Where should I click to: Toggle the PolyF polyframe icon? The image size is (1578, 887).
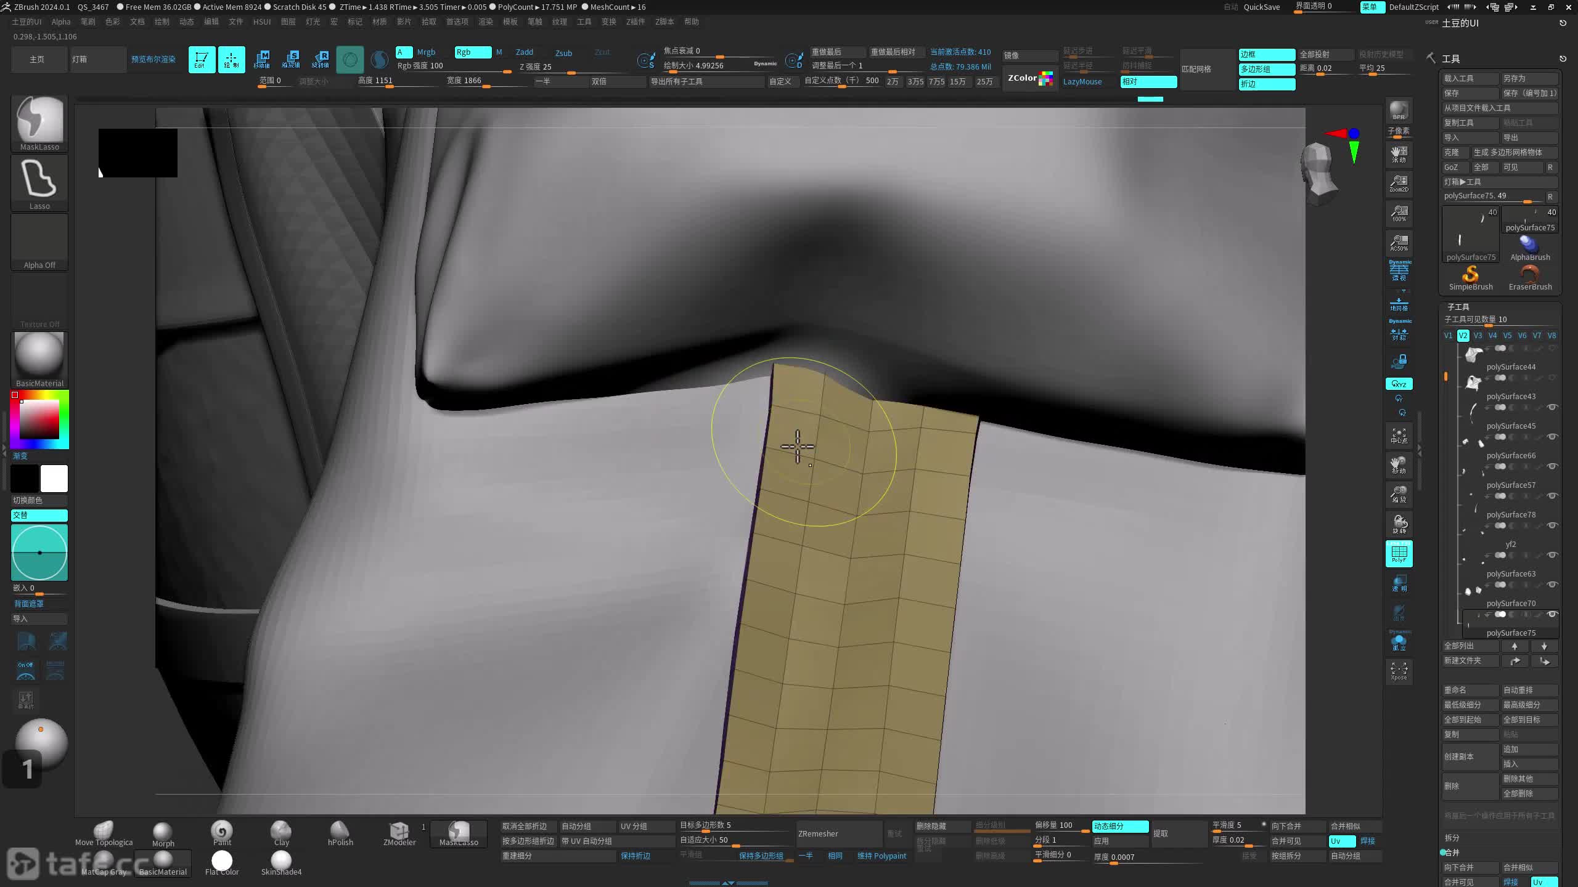tap(1399, 553)
